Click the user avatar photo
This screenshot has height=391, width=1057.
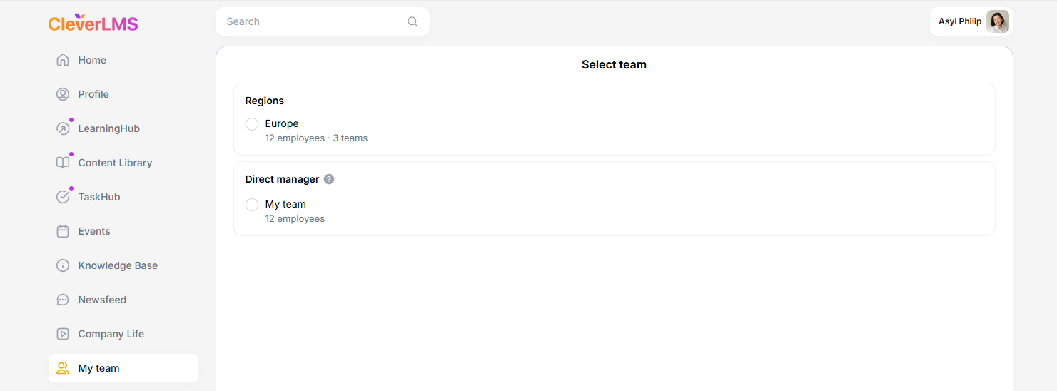tap(997, 21)
